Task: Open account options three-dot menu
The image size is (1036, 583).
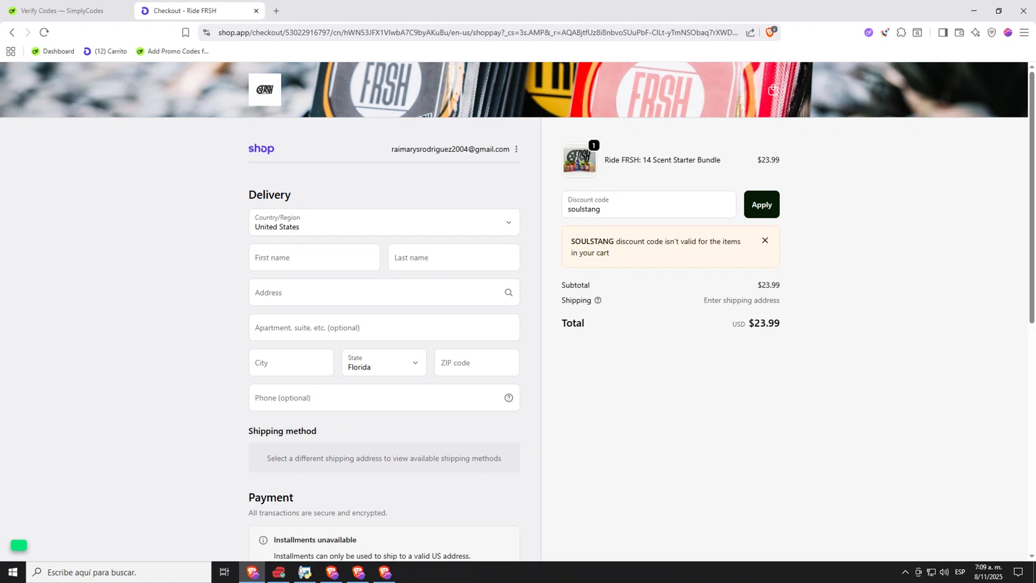Action: [517, 149]
